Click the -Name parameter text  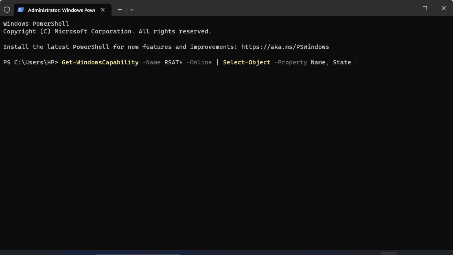(151, 62)
